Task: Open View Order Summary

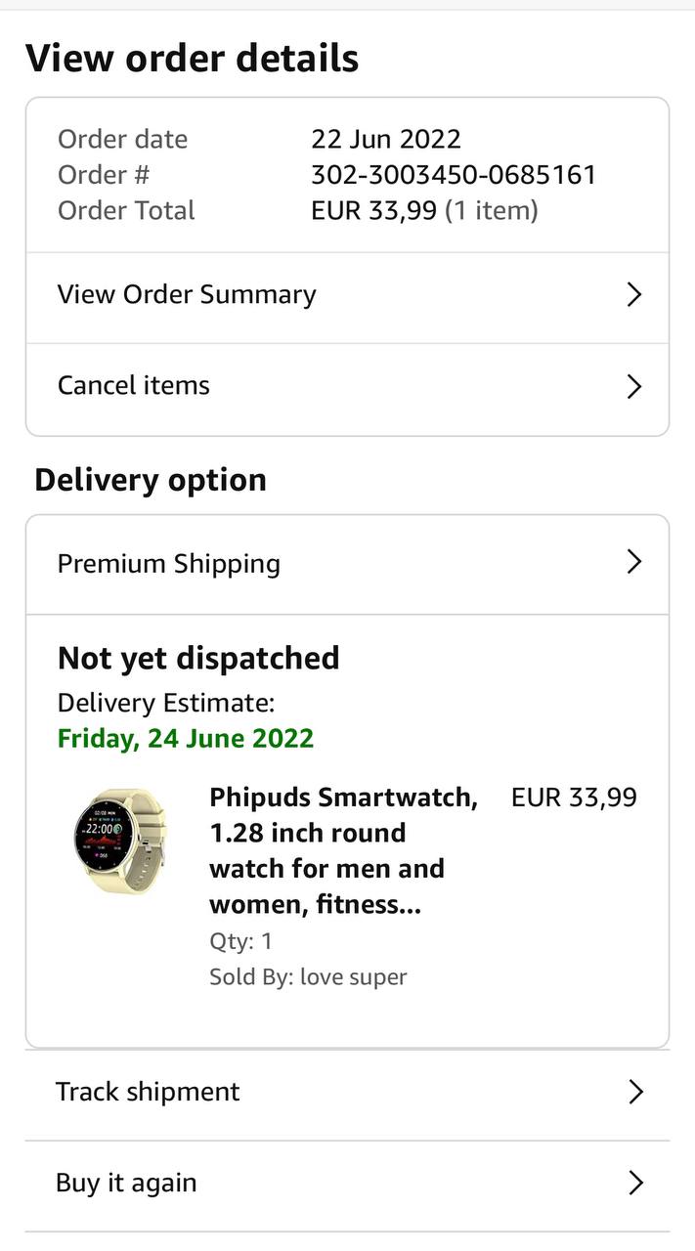Action: click(187, 295)
